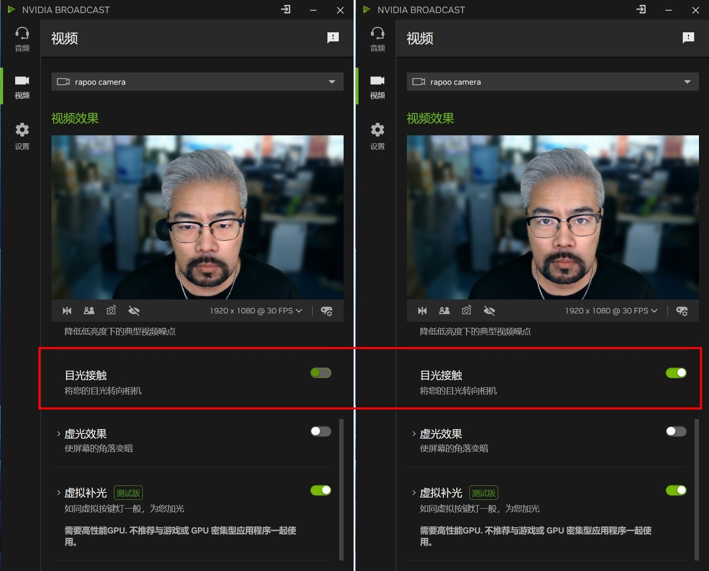Expand 虚拟补光 chevron in left window
Image resolution: width=709 pixels, height=571 pixels.
coord(58,493)
